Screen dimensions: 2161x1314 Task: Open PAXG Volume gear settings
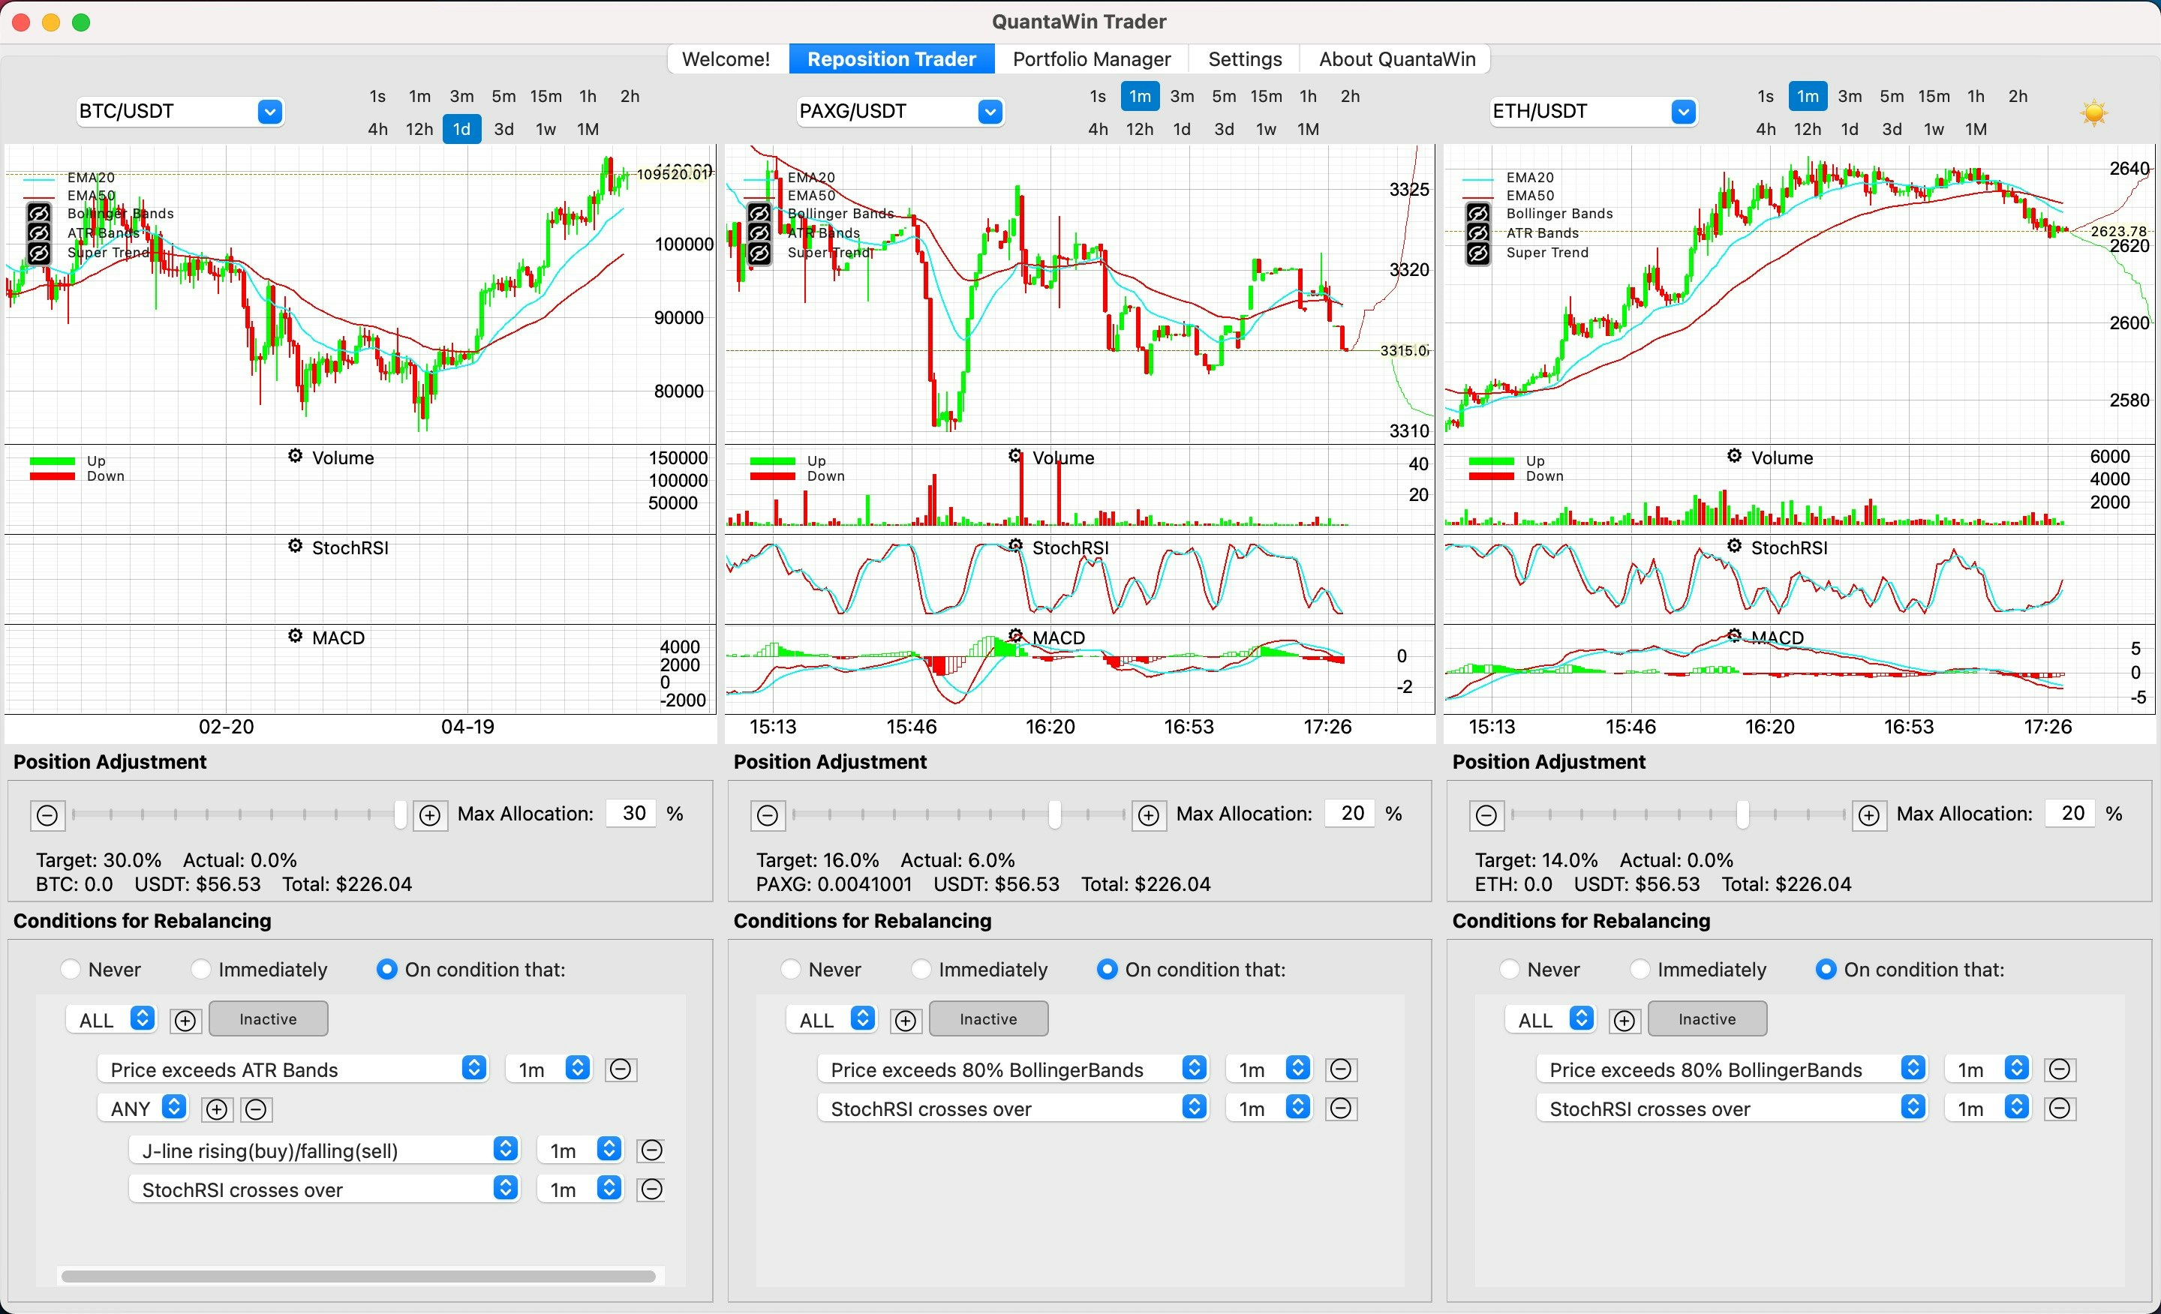pyautogui.click(x=1014, y=457)
